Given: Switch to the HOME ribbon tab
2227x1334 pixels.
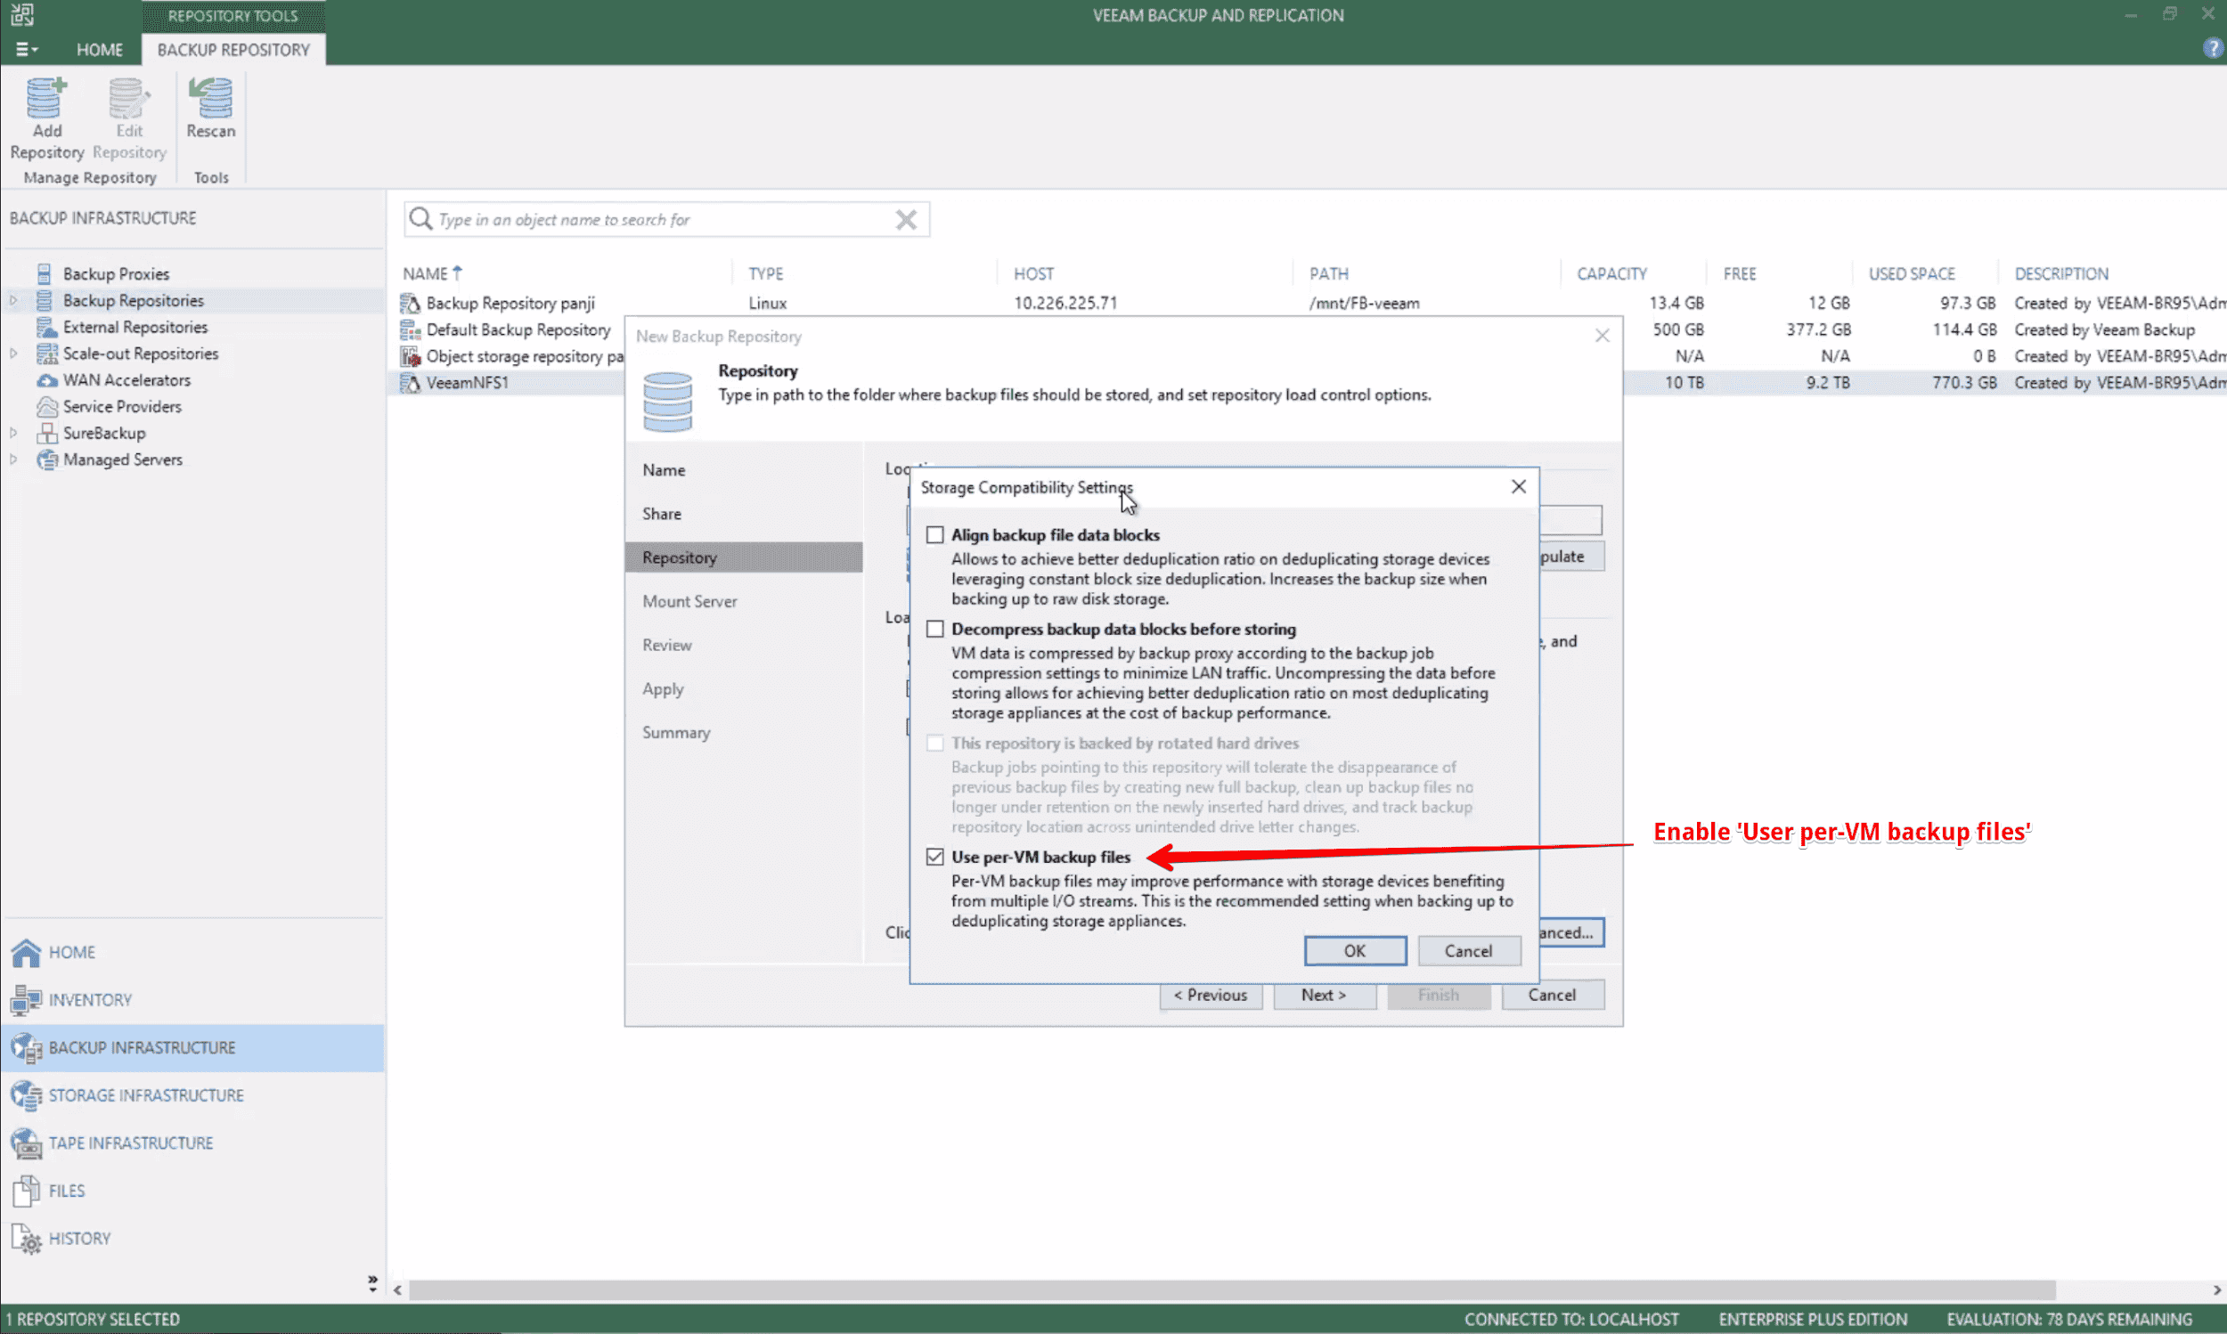Looking at the screenshot, I should coord(99,50).
